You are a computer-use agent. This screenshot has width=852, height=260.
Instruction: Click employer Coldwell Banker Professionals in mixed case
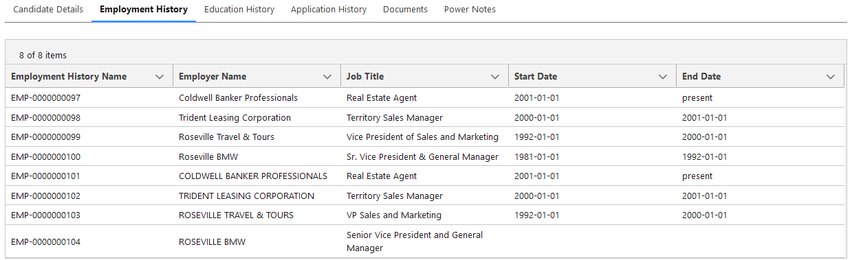(238, 98)
